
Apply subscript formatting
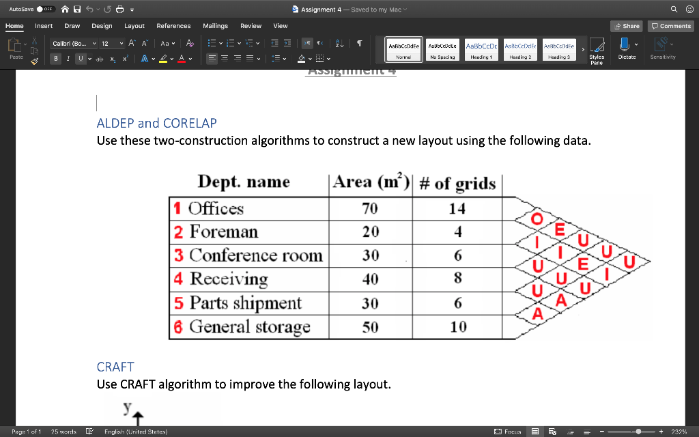(113, 59)
